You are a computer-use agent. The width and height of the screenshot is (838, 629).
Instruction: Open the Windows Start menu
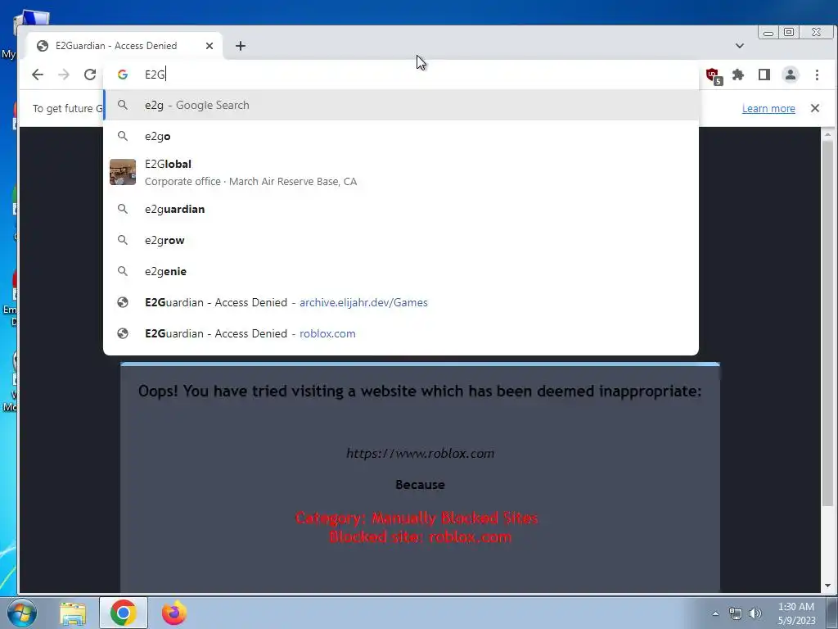(x=22, y=613)
